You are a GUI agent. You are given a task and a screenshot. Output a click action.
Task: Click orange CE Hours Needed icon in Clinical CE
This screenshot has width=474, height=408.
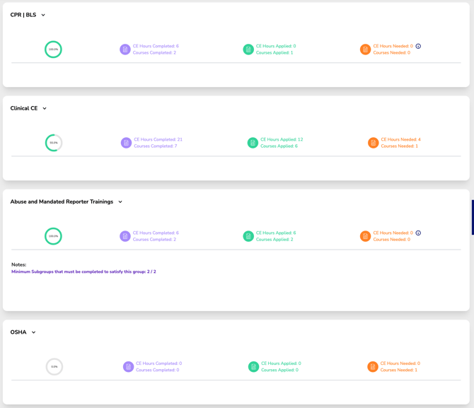[x=373, y=143]
